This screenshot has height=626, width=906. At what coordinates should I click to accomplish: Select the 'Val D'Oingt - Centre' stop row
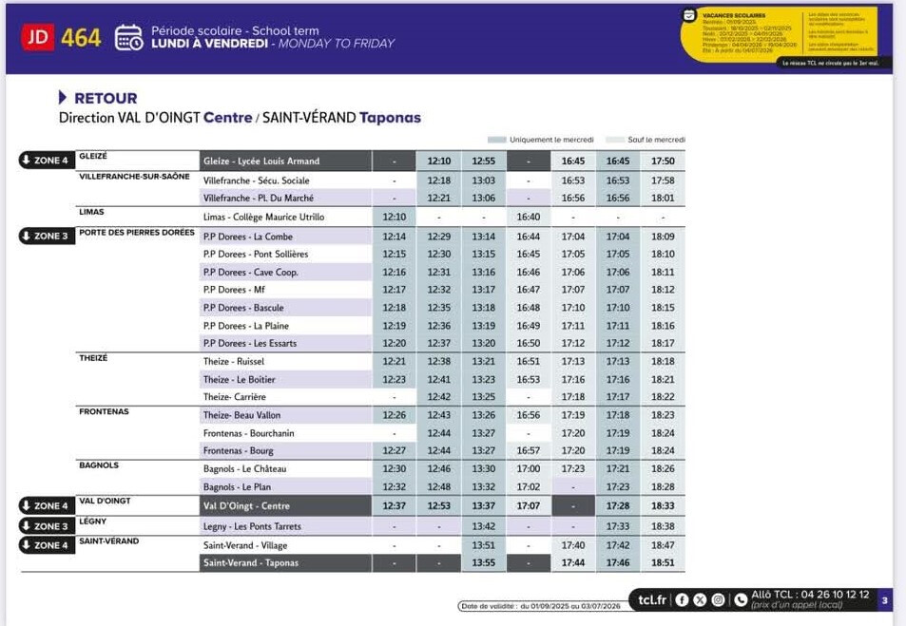(x=285, y=506)
